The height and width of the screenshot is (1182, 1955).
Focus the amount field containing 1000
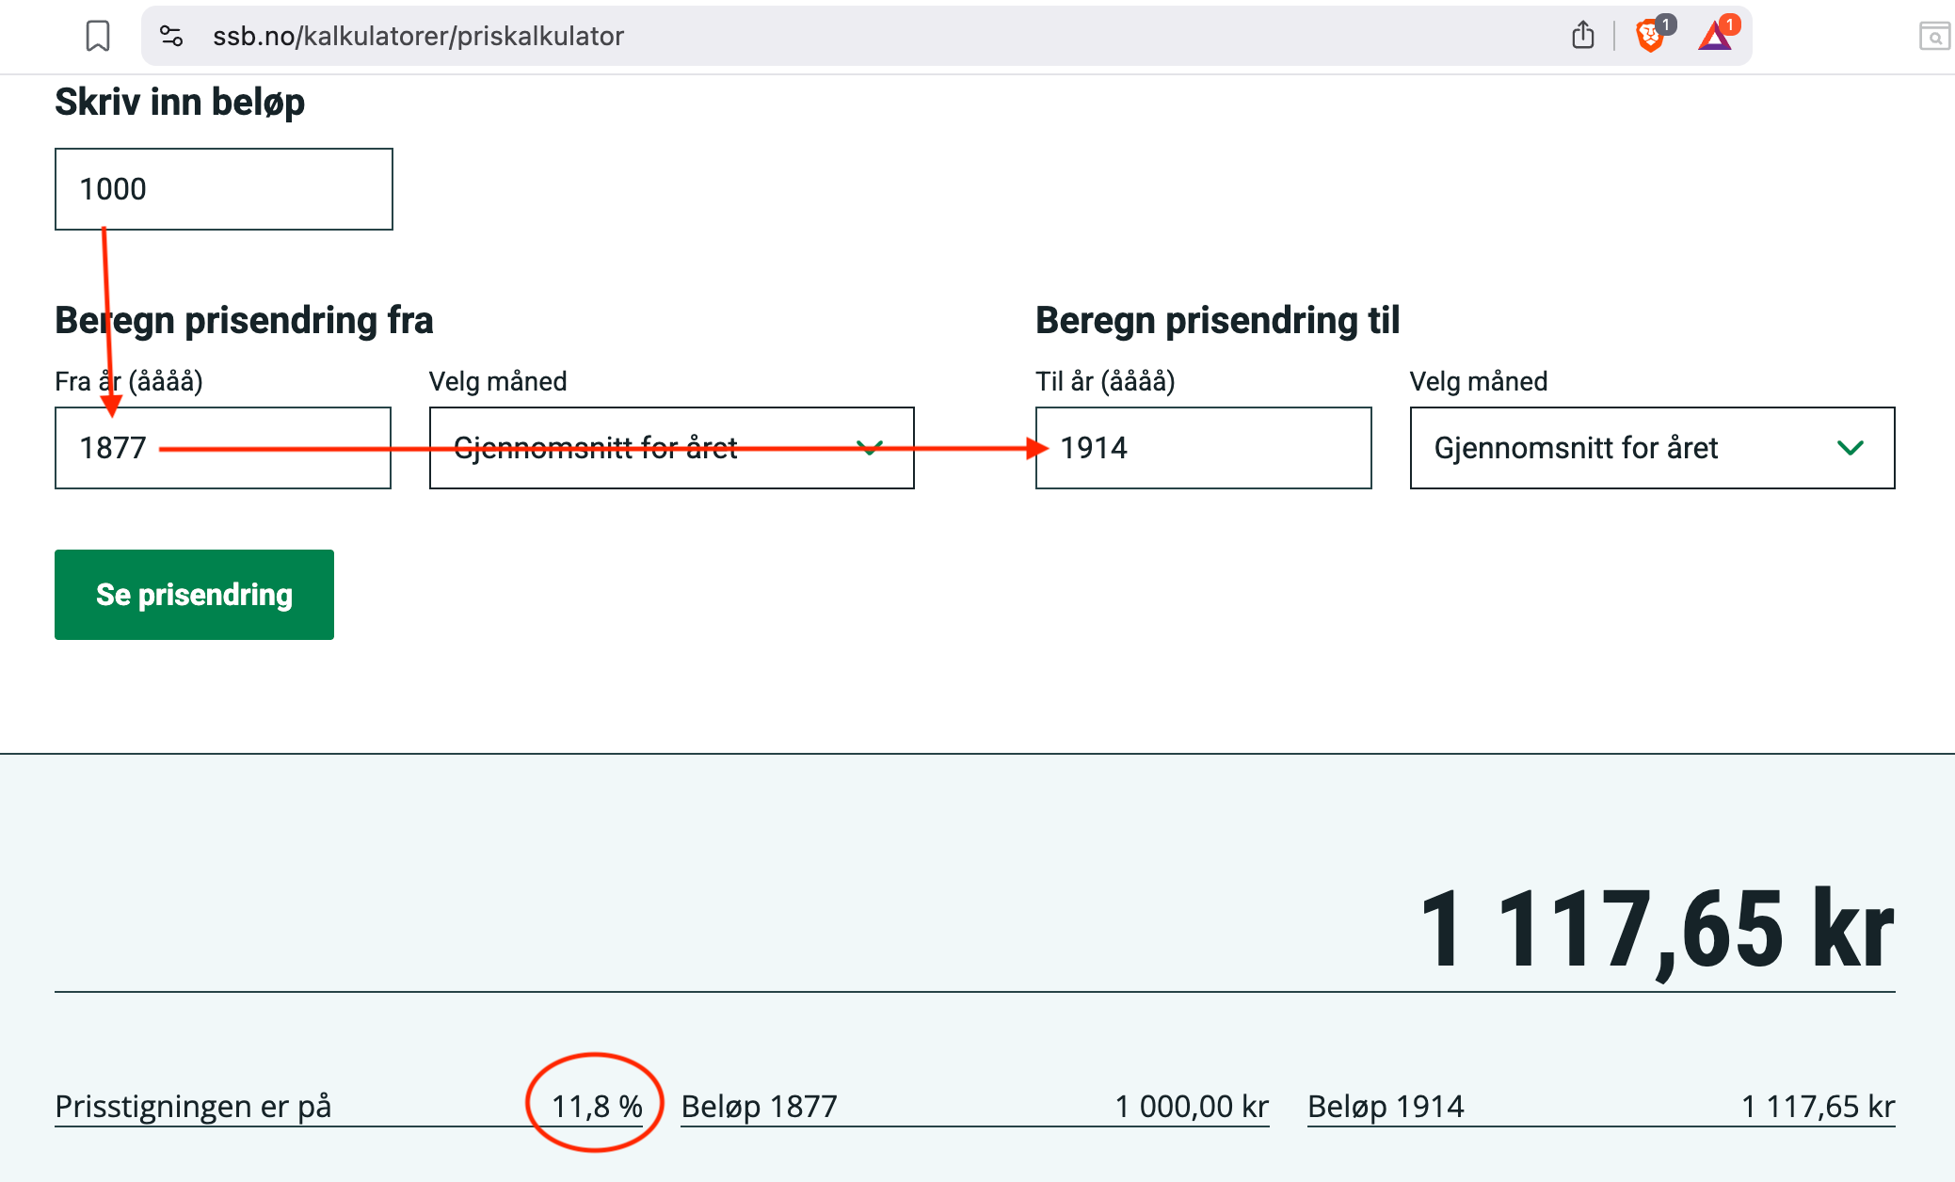coord(224,189)
